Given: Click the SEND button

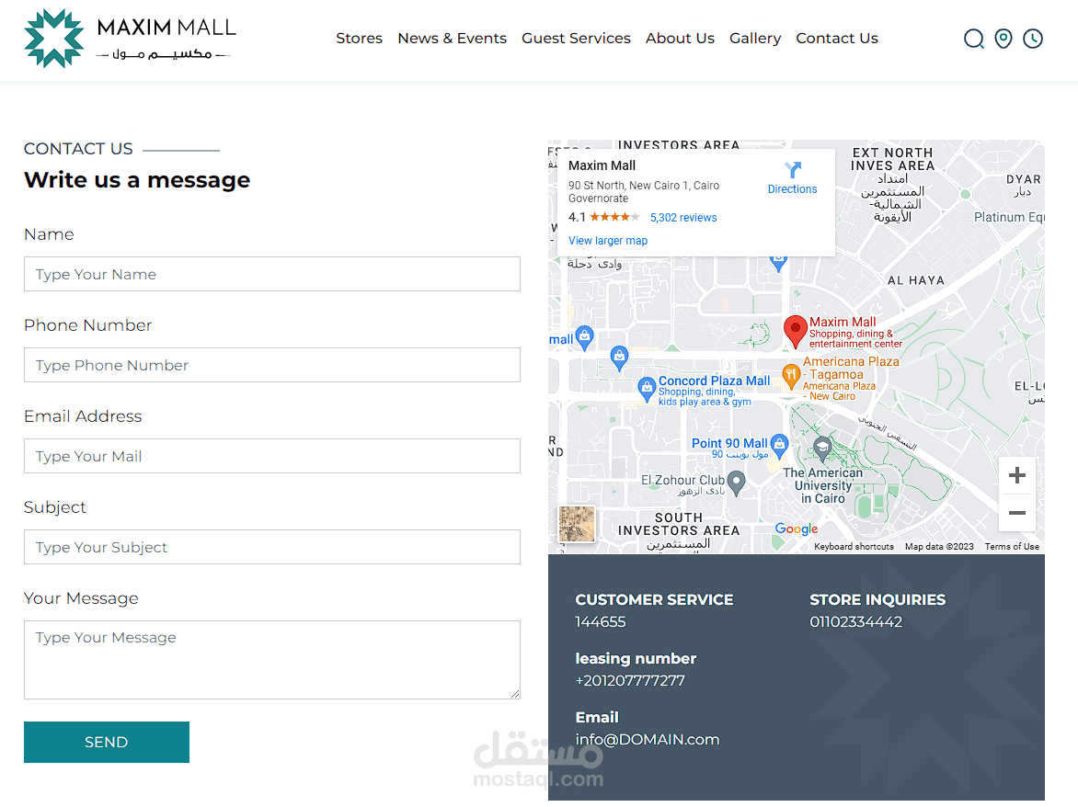Looking at the screenshot, I should (107, 742).
